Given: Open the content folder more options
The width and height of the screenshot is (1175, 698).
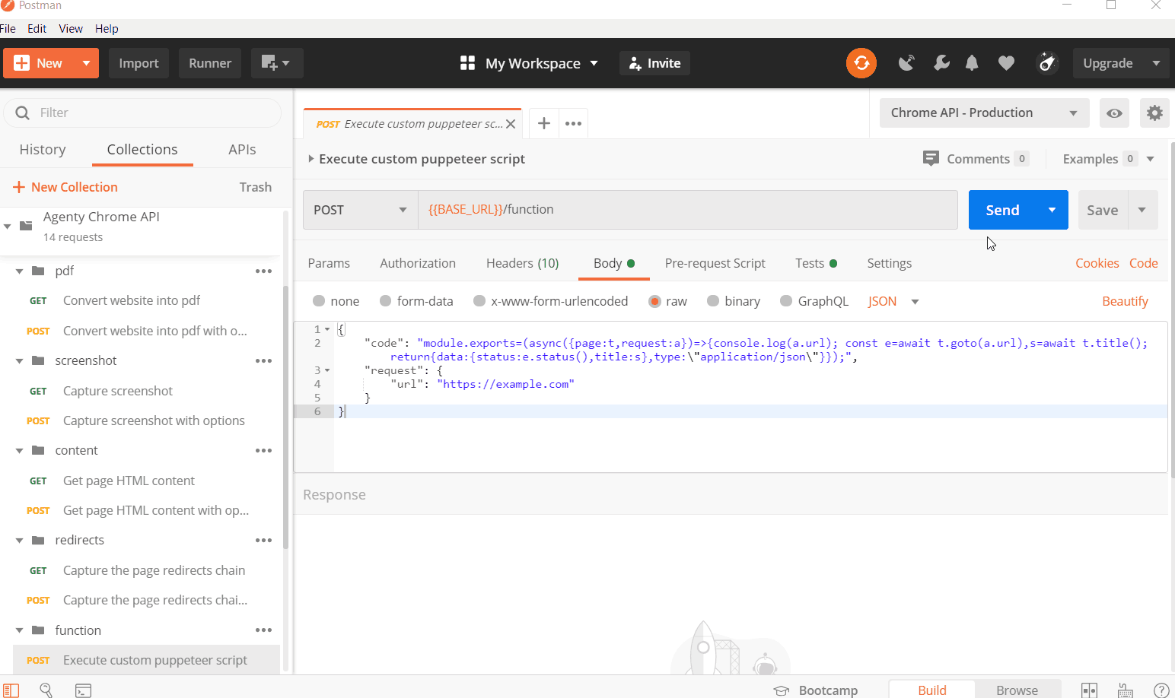Looking at the screenshot, I should pos(263,450).
